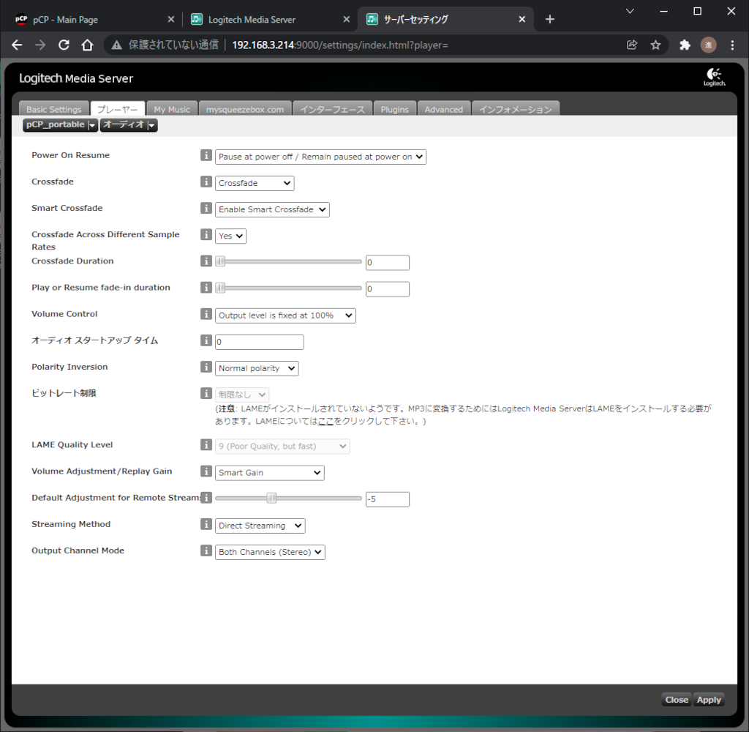Open Normal polarity dropdown
This screenshot has height=732, width=749.
[257, 368]
